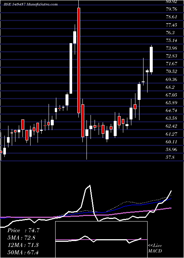This screenshot has width=184, height=258.
Task: Click the 80.92 price axis label
Action: coord(172,1)
